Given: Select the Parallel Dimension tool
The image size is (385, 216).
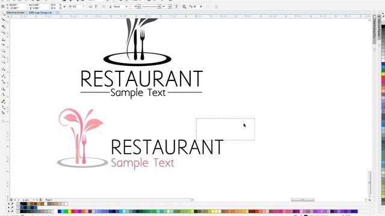Looking at the screenshot, I should [4, 76].
